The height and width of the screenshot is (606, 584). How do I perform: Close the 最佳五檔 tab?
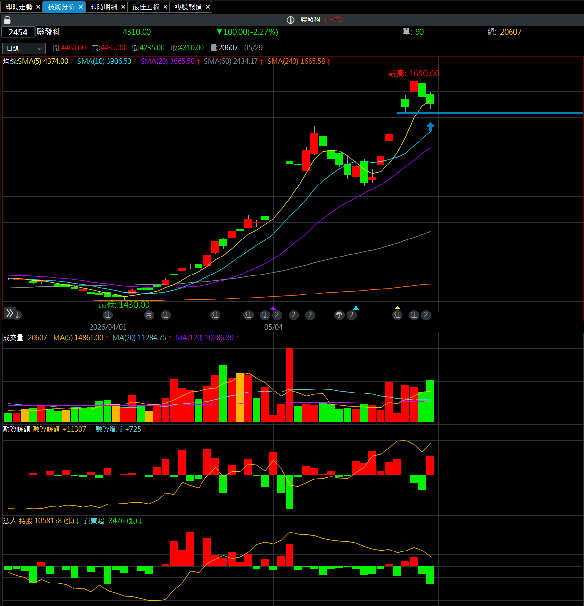click(165, 7)
